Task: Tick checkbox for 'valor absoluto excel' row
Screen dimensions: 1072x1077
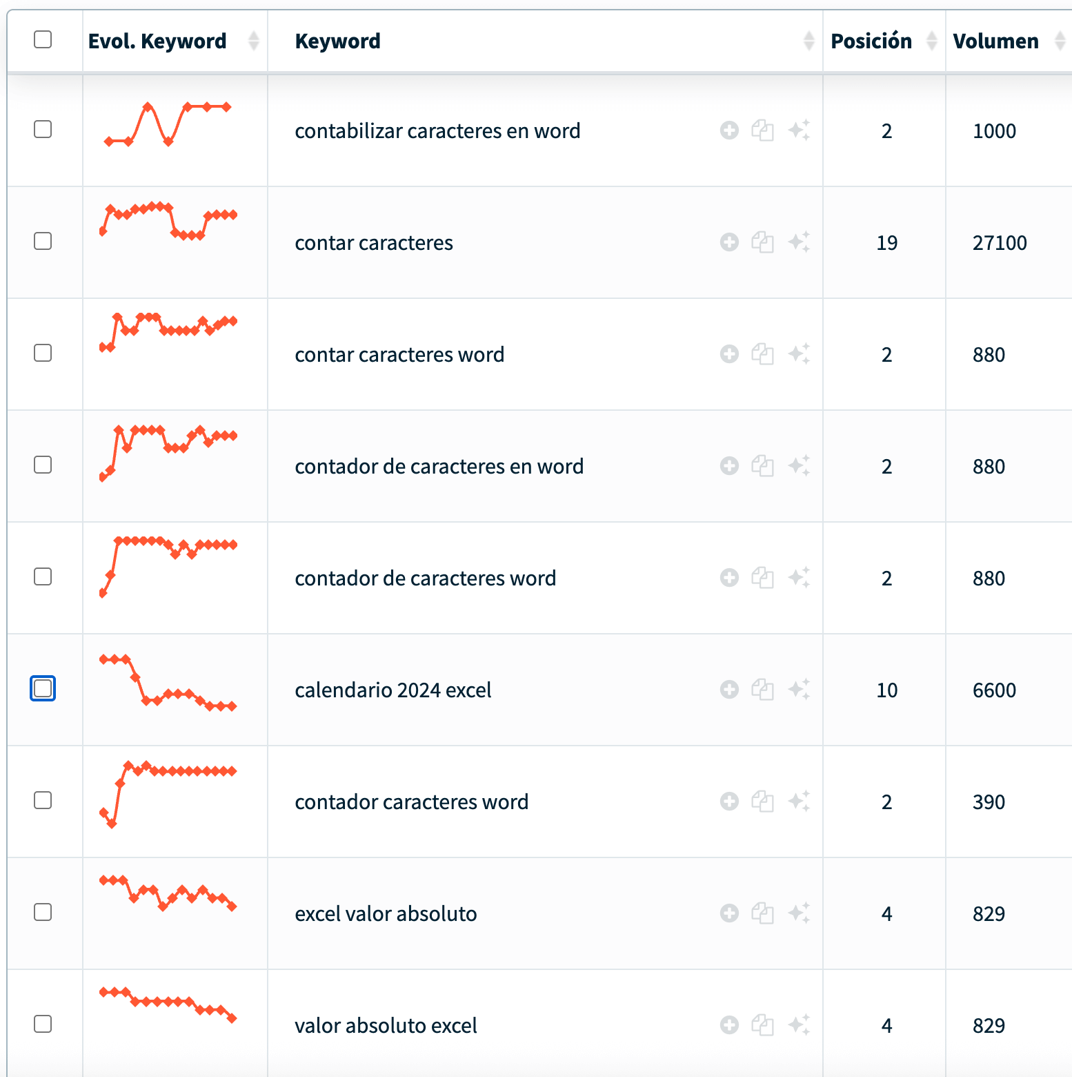Action: click(x=43, y=1024)
